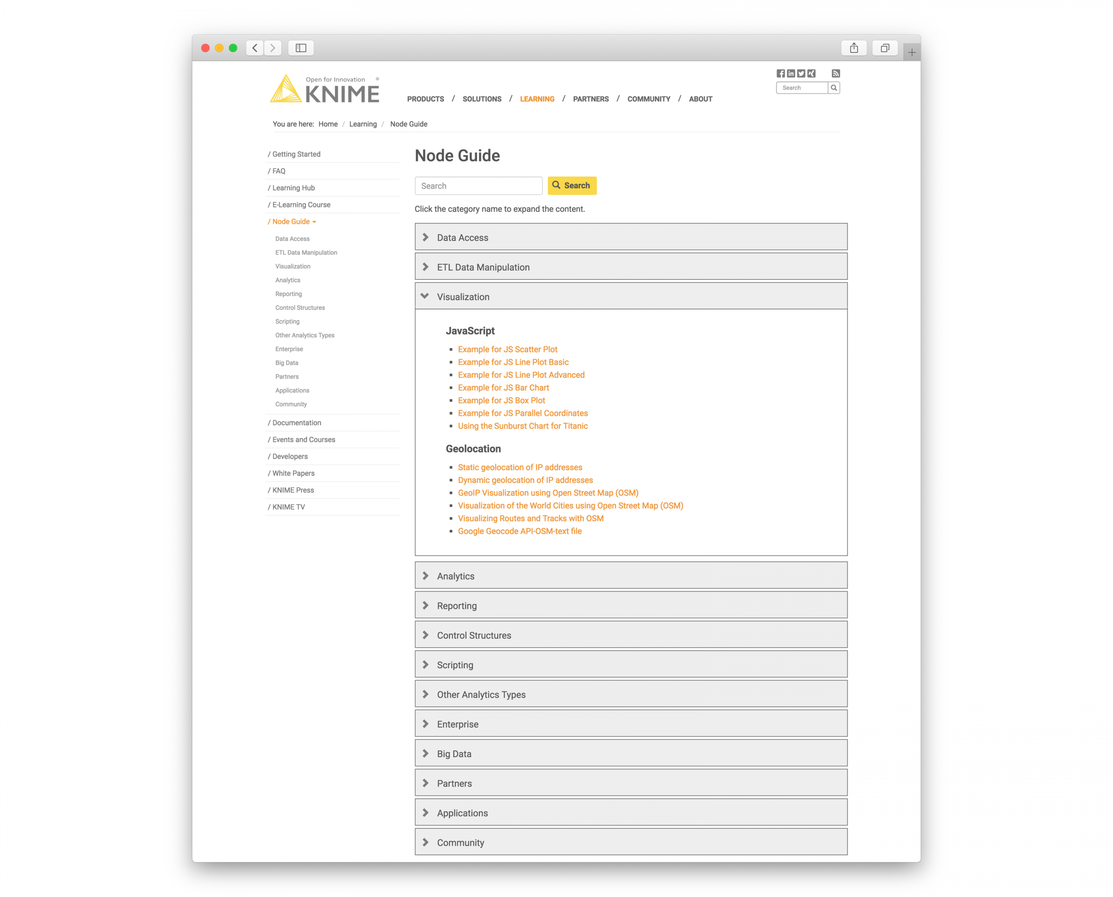This screenshot has height=897, width=1113.
Task: Open the RSS feed icon
Action: point(836,74)
